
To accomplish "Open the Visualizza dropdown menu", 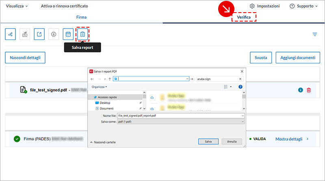I will point(17,6).
